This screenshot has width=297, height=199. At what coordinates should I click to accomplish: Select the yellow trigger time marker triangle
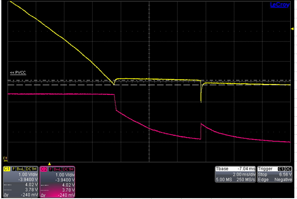50,164
